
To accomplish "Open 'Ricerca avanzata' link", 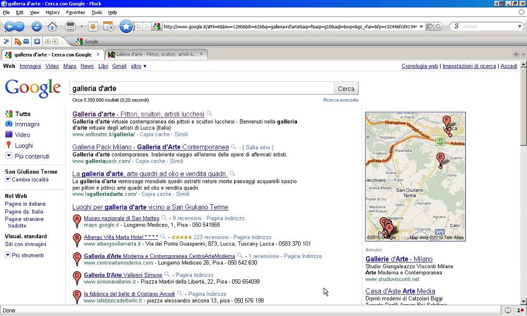I will click(x=341, y=100).
